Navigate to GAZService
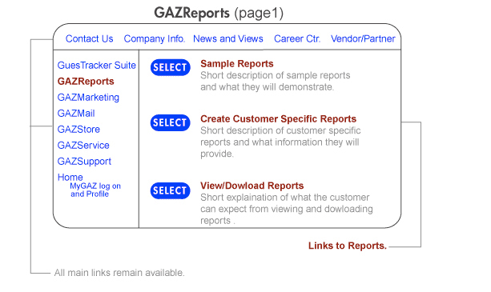The width and height of the screenshot is (491, 292). click(83, 145)
